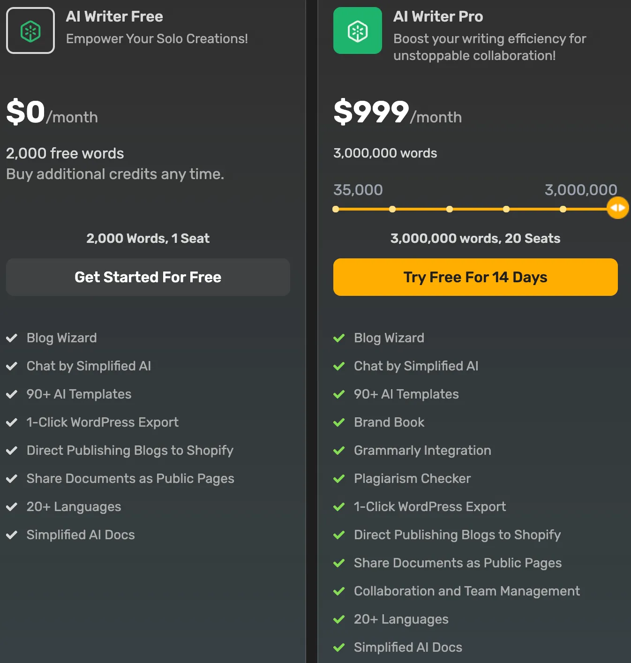Click 'Plagiarism Checker' feature text
The image size is (631, 663).
tap(413, 478)
